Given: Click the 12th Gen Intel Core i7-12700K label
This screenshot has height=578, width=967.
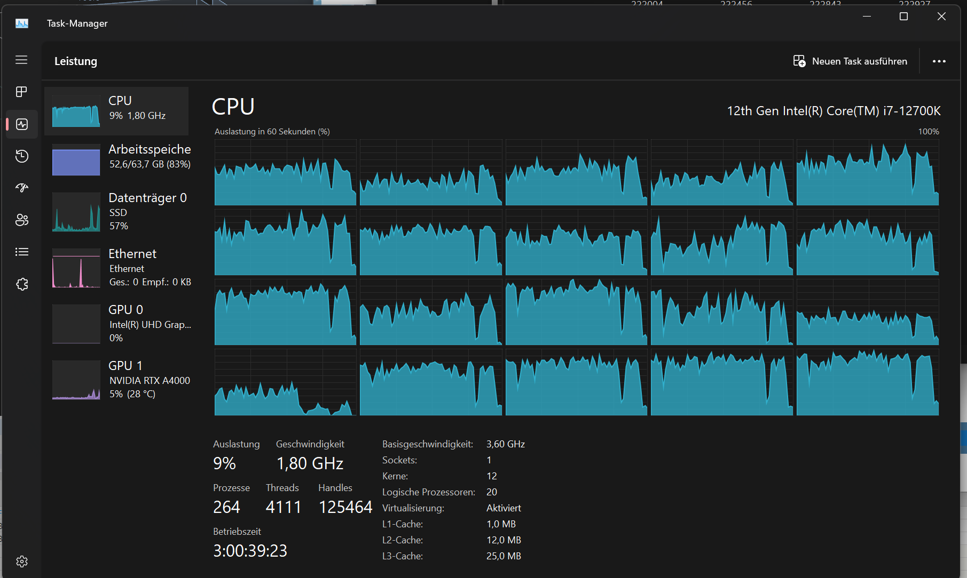Looking at the screenshot, I should coord(834,111).
